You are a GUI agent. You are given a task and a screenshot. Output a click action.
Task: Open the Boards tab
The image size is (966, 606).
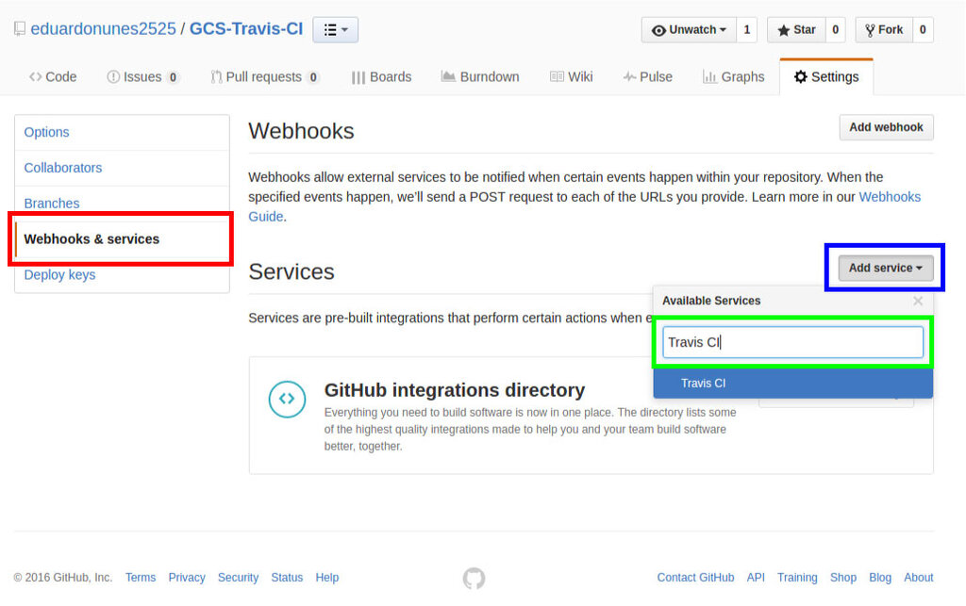click(381, 77)
